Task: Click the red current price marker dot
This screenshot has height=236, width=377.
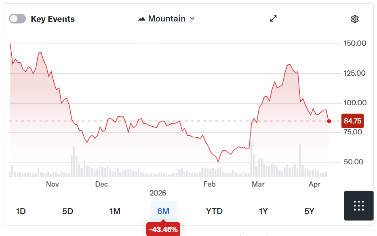Action: tap(329, 121)
